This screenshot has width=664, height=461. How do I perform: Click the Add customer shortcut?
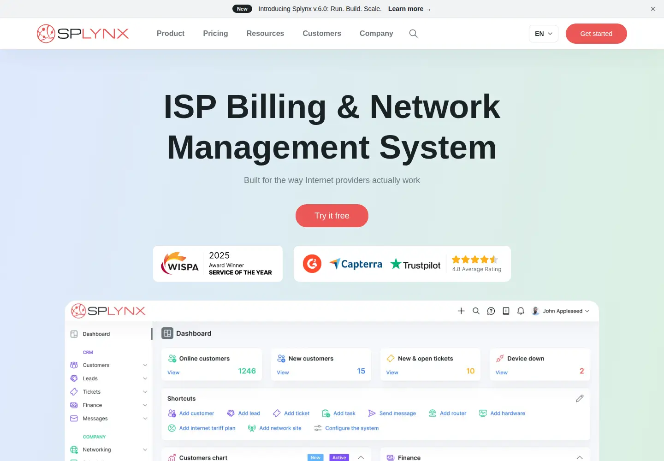191,414
